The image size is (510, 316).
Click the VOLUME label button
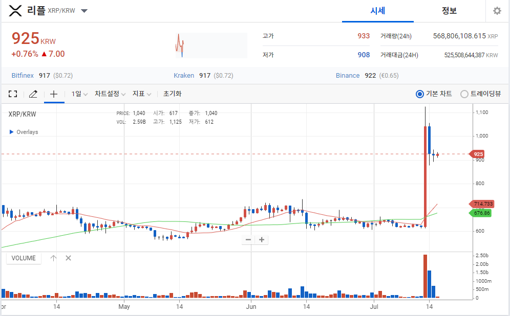point(24,258)
